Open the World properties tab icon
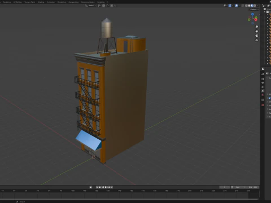The width and height of the screenshot is (271, 203). click(263, 95)
